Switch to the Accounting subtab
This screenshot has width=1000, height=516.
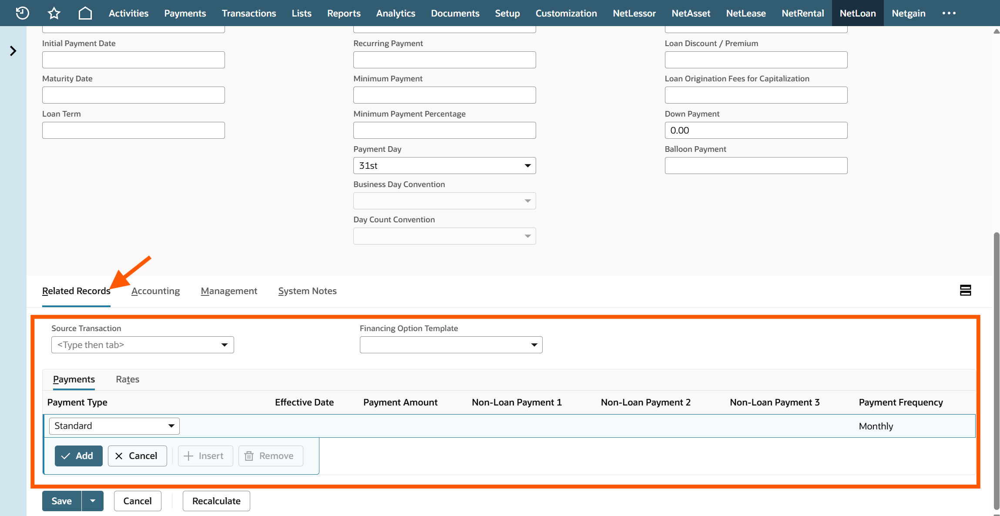click(155, 291)
